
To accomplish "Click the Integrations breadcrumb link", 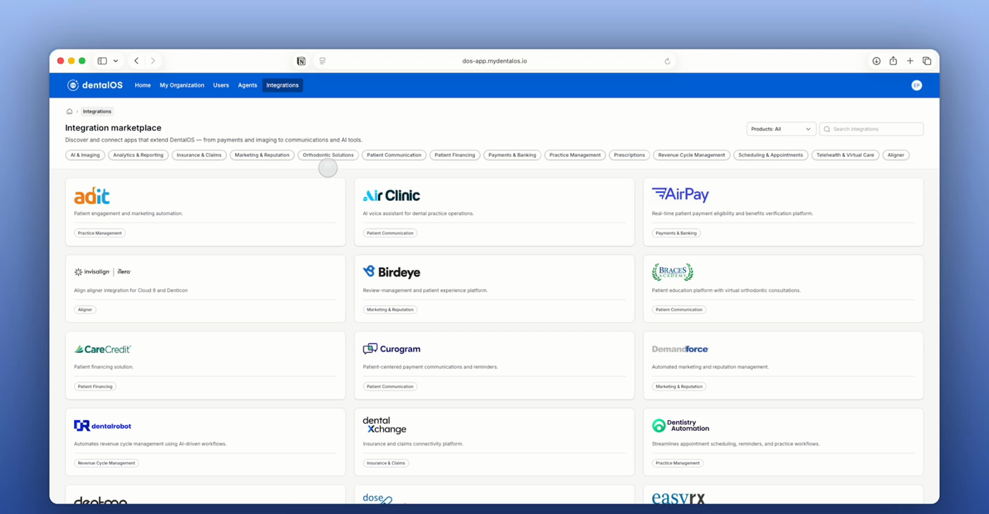I will point(97,111).
